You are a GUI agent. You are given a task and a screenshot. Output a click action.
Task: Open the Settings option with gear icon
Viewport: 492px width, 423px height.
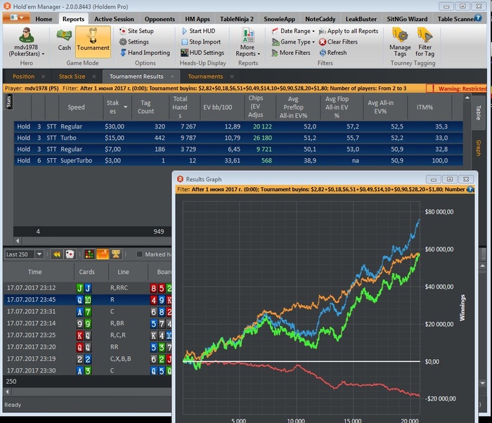[x=134, y=41]
